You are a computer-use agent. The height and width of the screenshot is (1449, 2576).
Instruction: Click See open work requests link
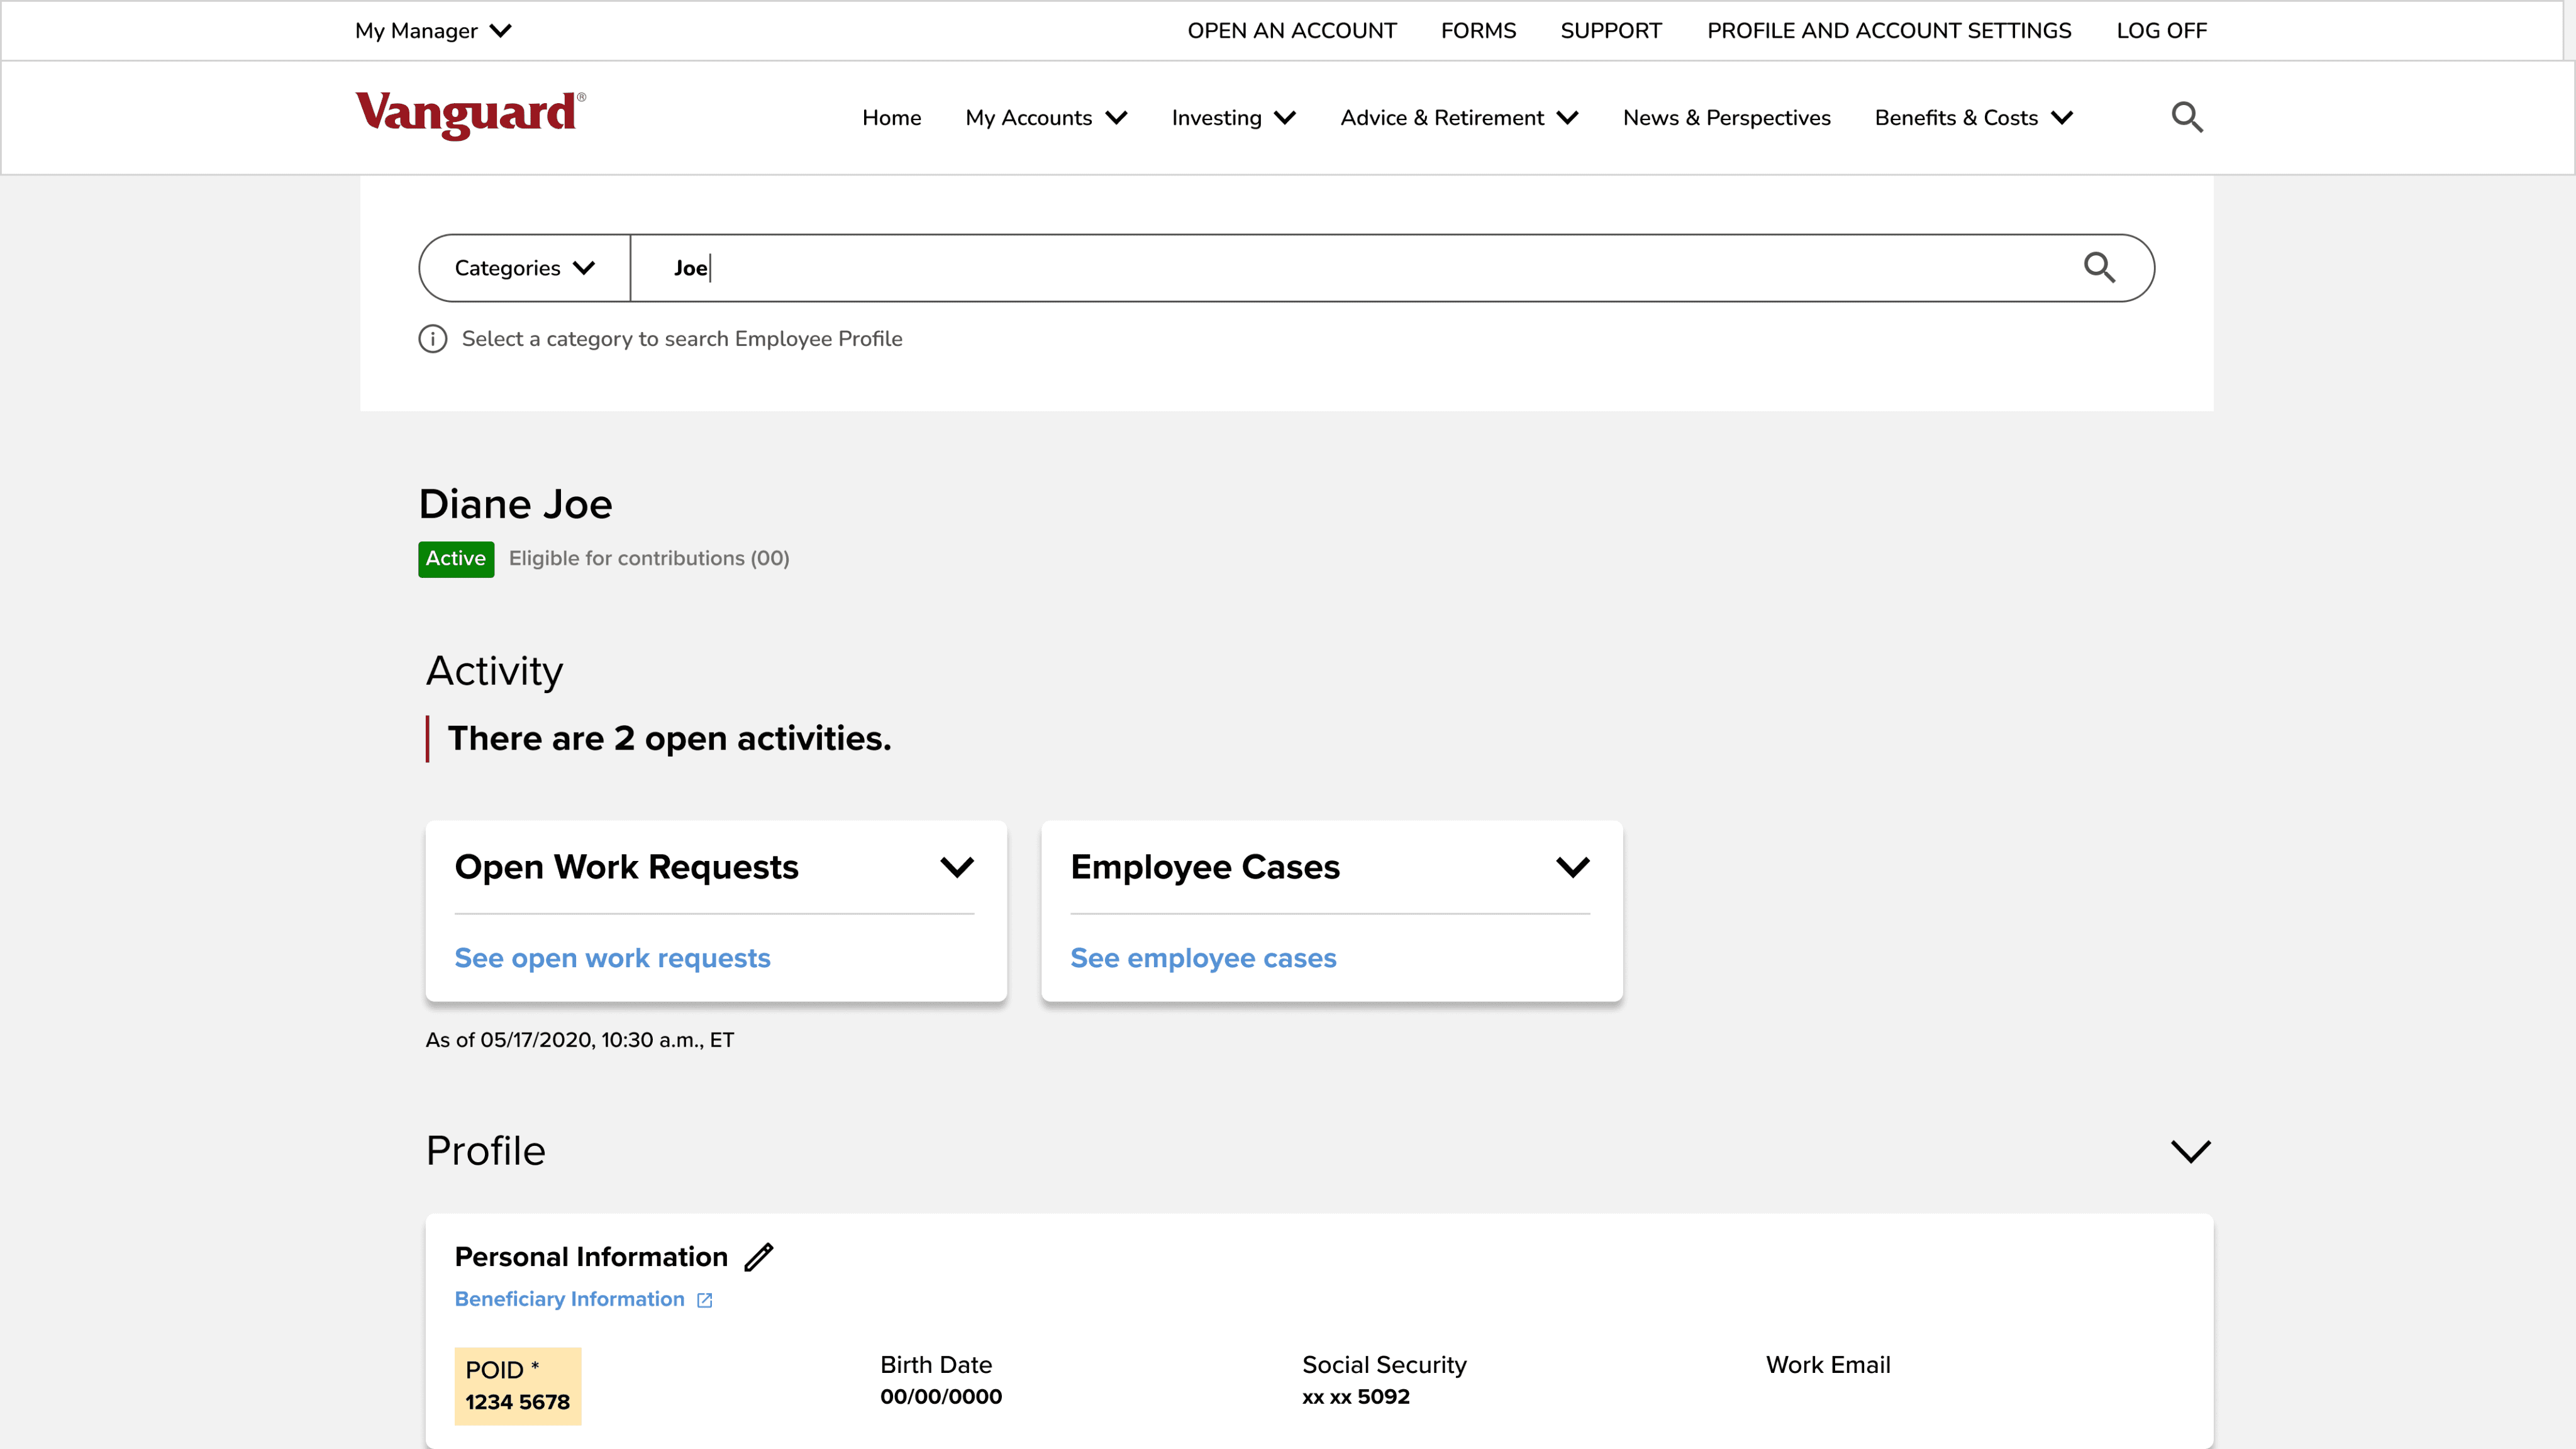click(612, 958)
